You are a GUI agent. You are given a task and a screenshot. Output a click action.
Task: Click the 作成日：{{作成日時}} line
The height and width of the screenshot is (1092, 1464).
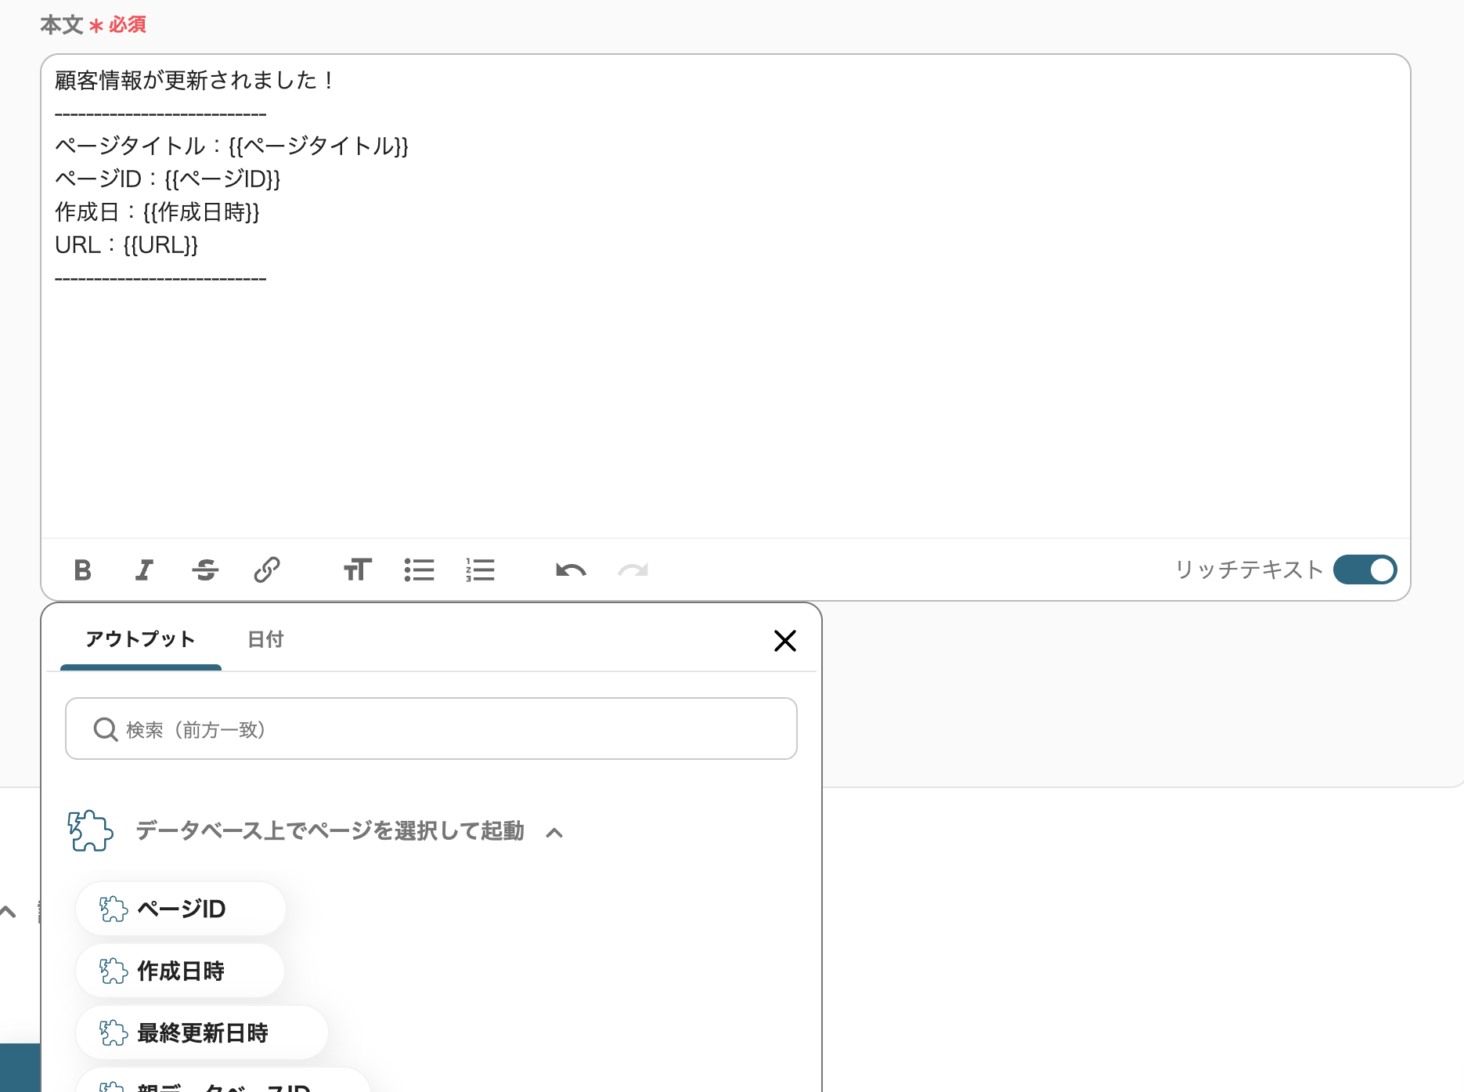click(157, 212)
